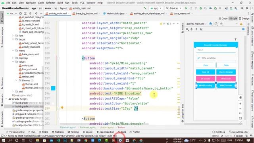
Task: Open the Terminal tool window
Action: pos(73,132)
